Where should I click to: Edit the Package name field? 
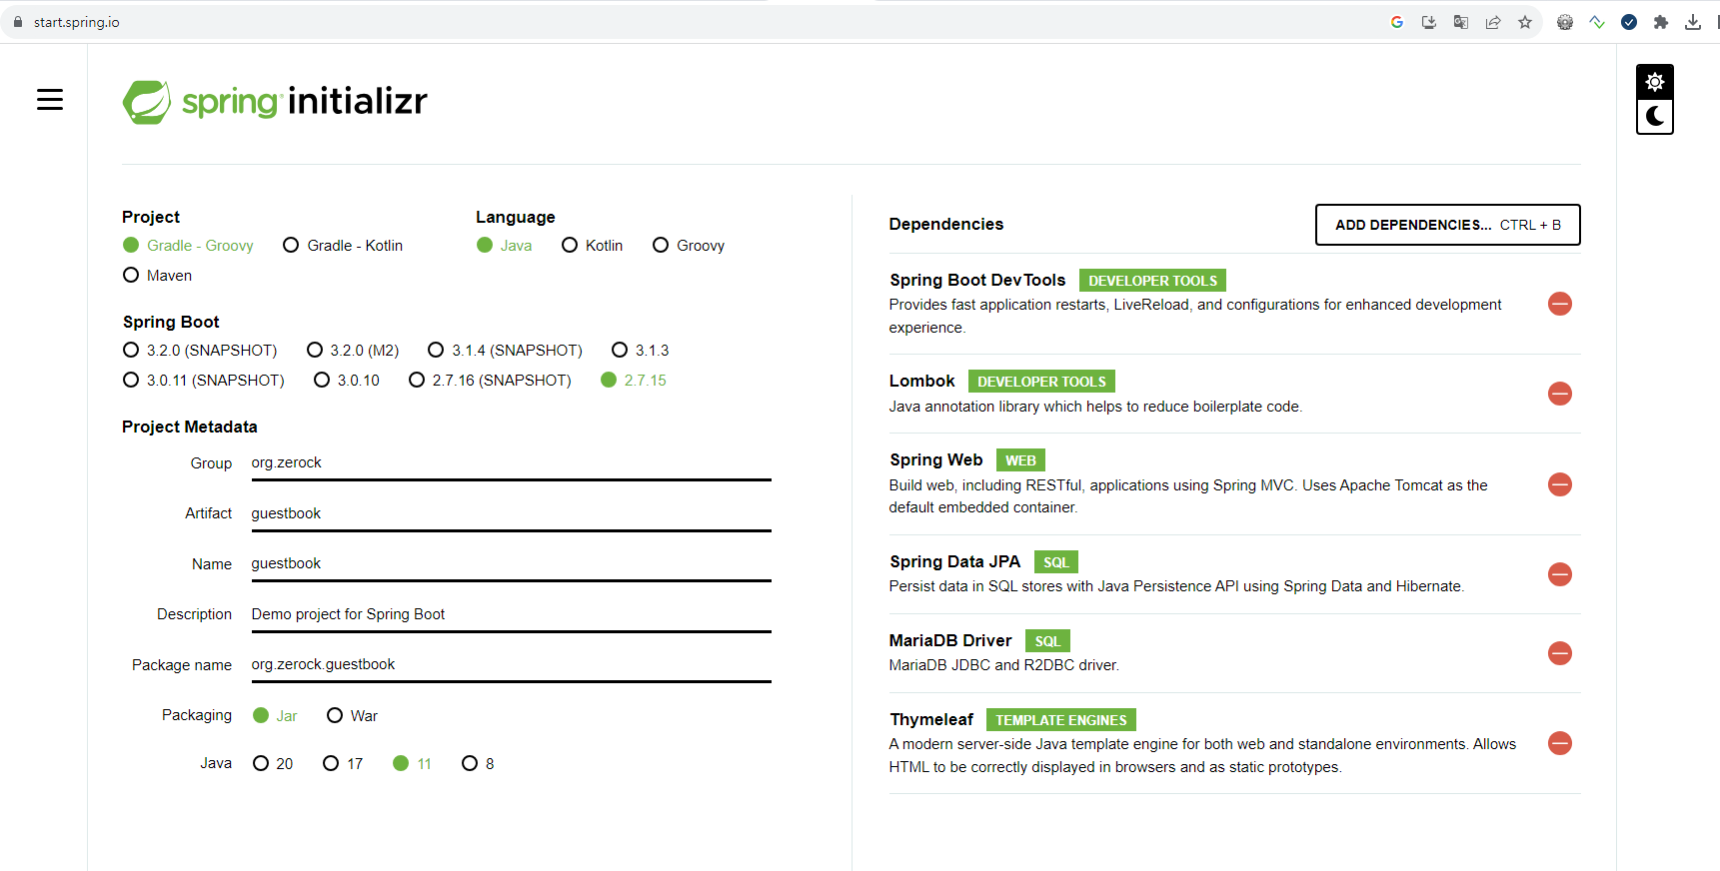tap(511, 665)
